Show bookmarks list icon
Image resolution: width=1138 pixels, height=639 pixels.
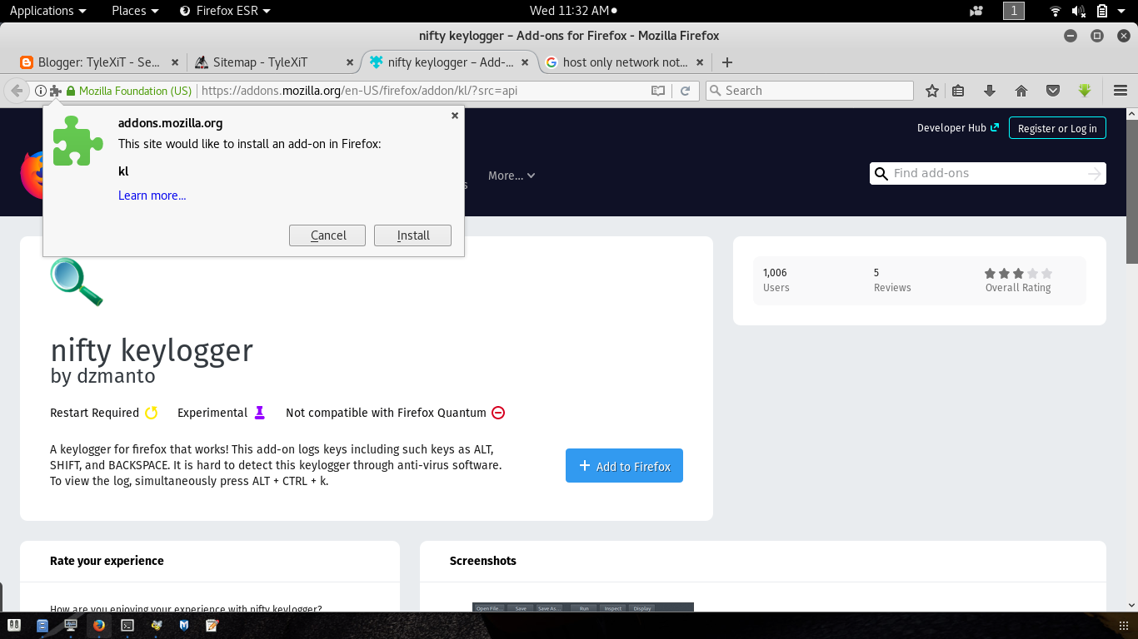tap(959, 91)
